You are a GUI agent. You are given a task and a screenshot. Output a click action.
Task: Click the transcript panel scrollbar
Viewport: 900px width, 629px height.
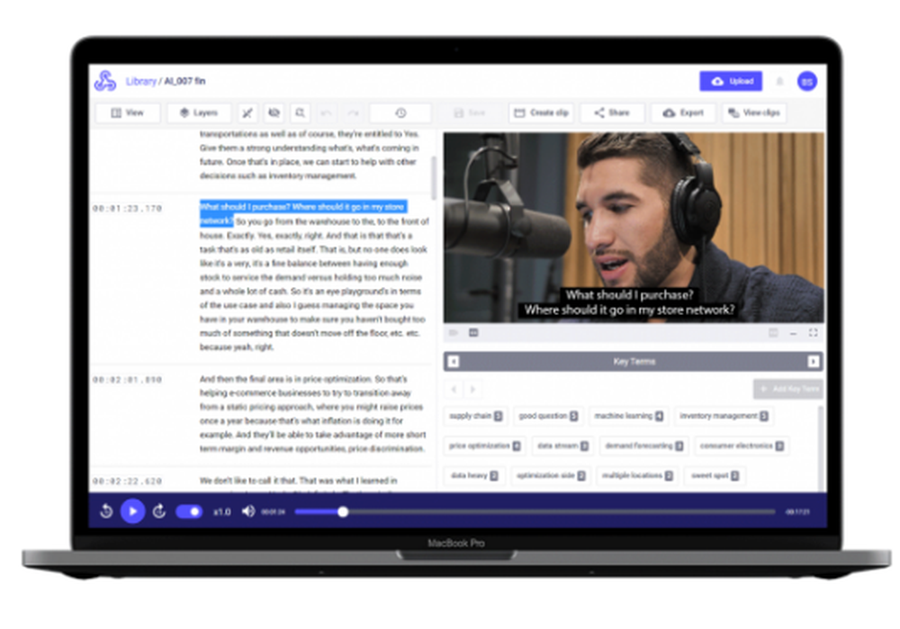click(433, 178)
